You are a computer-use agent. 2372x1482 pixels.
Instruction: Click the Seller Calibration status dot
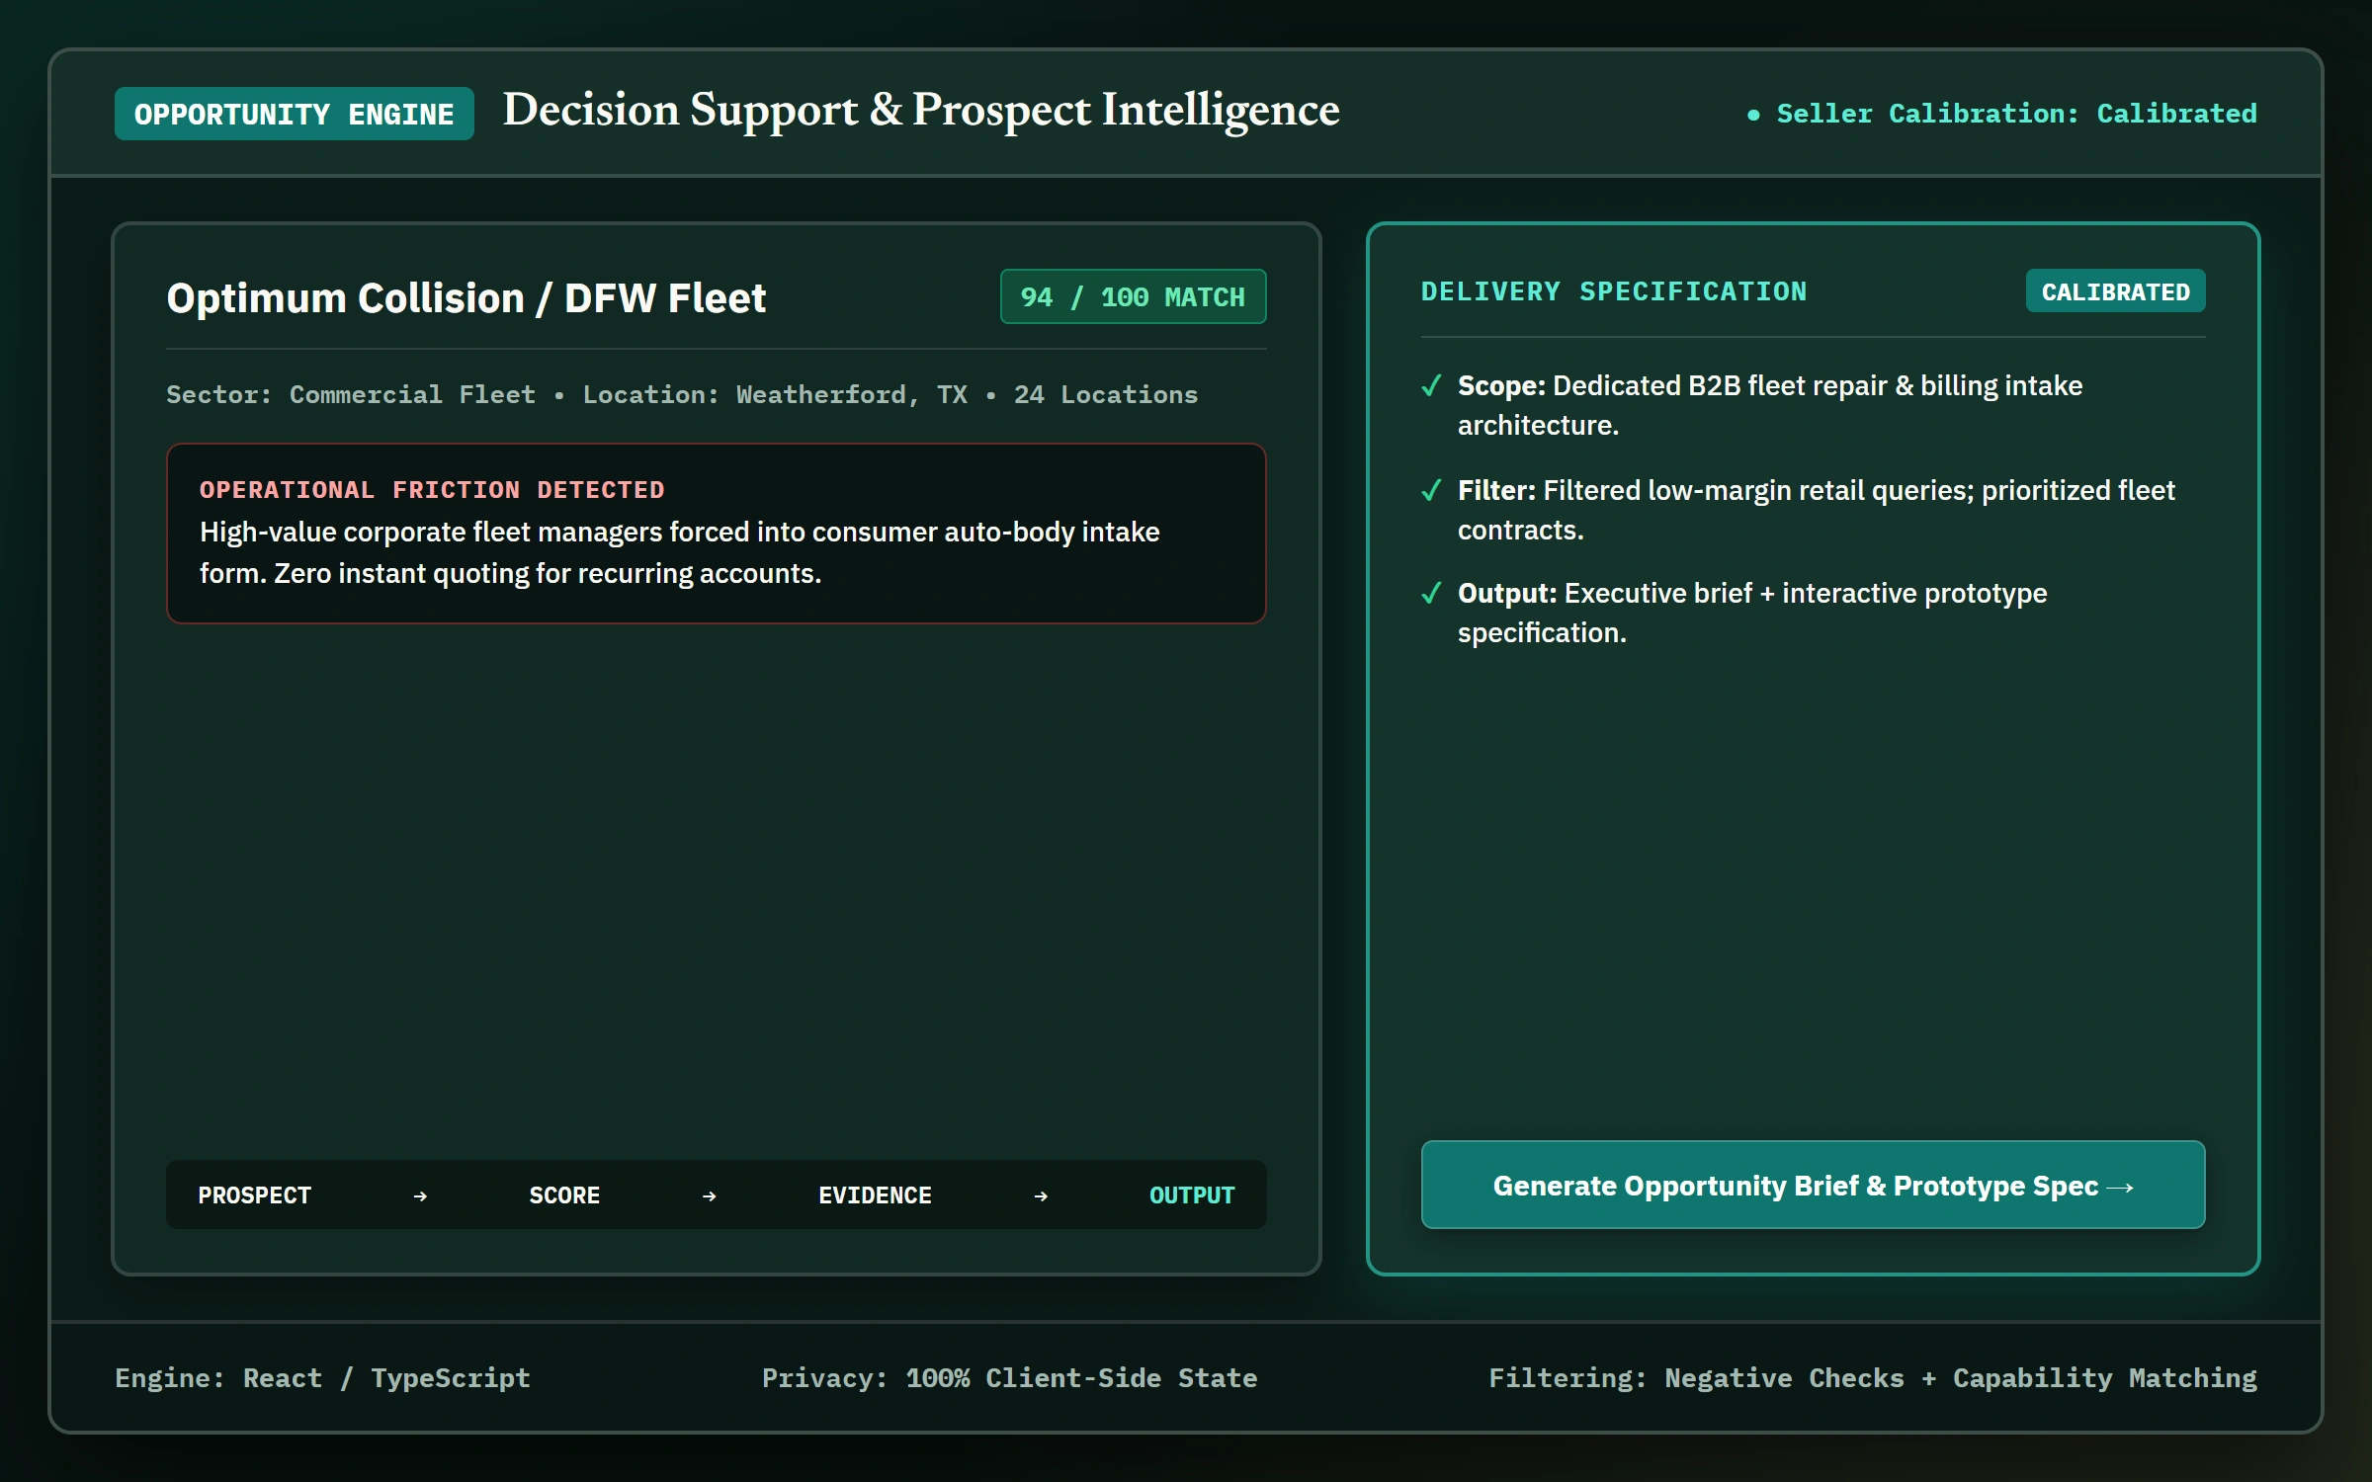(x=1753, y=115)
